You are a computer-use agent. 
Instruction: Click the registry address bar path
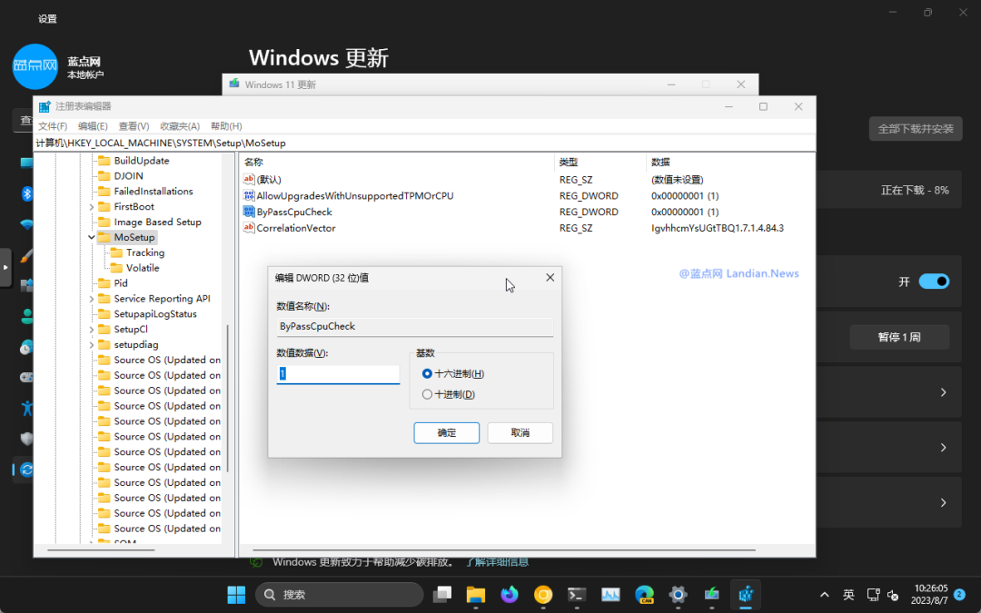coord(425,143)
